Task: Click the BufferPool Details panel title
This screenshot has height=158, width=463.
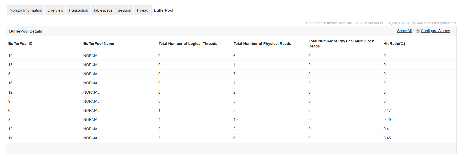Action: [26, 31]
